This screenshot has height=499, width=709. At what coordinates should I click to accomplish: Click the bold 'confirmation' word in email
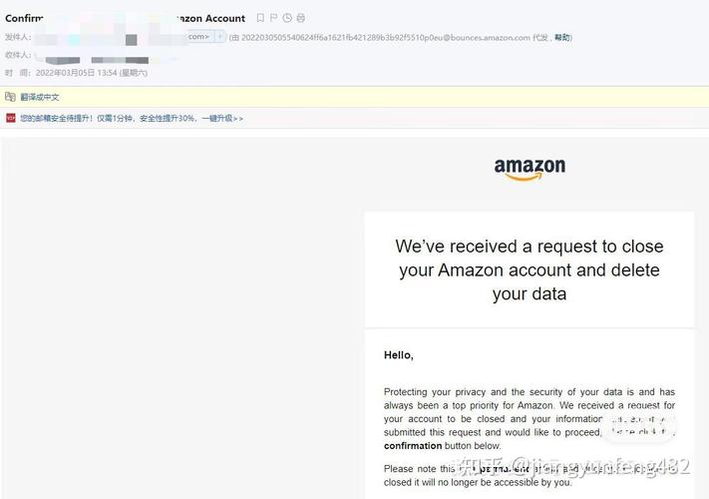click(x=413, y=446)
